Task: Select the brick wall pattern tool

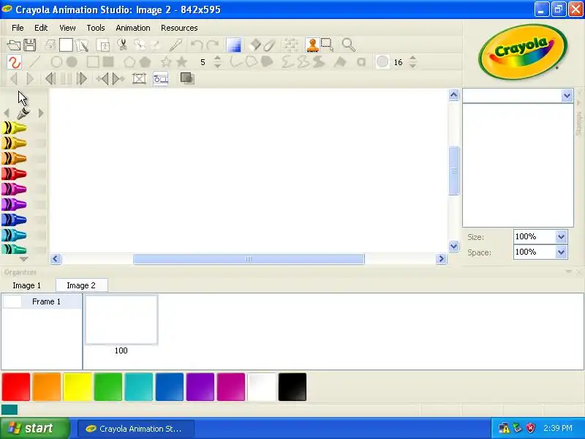Action: [x=290, y=45]
